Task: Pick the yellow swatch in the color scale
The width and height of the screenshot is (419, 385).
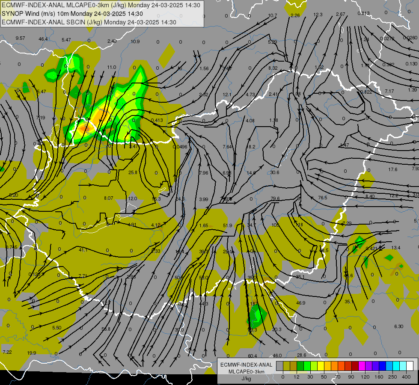Action: pos(321,366)
